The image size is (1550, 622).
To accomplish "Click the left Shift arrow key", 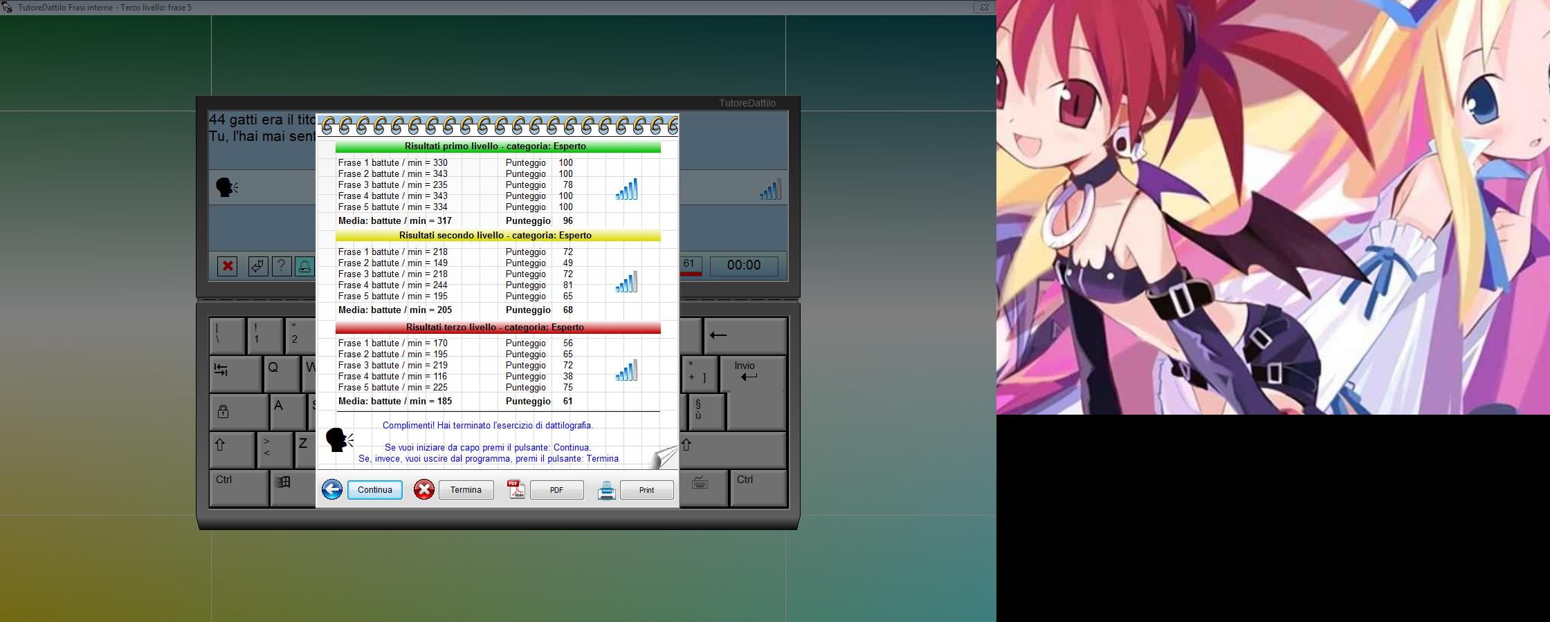I will 232,450.
